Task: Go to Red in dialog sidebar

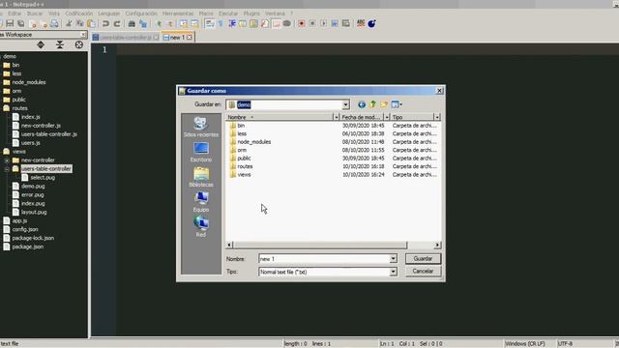Action: (x=200, y=227)
